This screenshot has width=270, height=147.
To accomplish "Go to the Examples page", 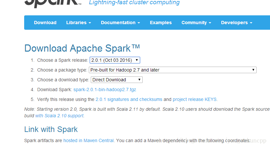I will coord(161,23).
